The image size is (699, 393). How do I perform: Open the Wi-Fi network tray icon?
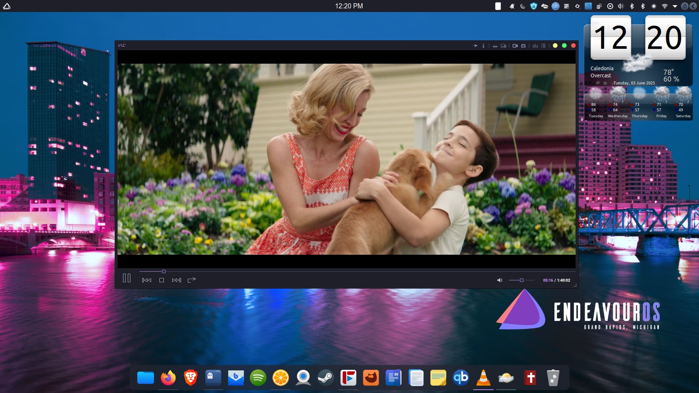[665, 6]
